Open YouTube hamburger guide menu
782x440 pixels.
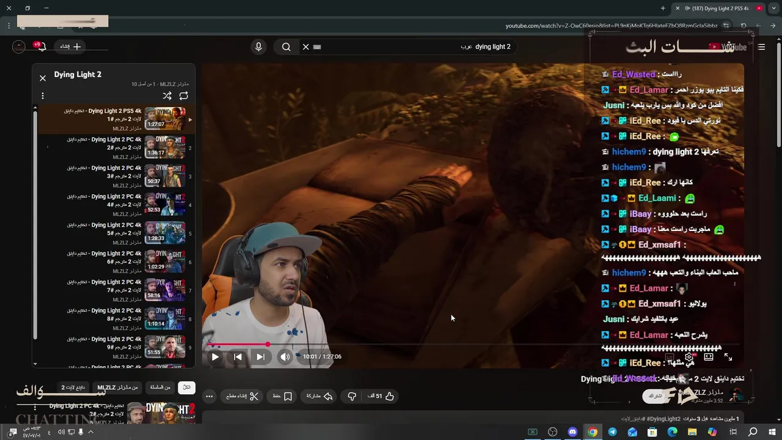(761, 46)
